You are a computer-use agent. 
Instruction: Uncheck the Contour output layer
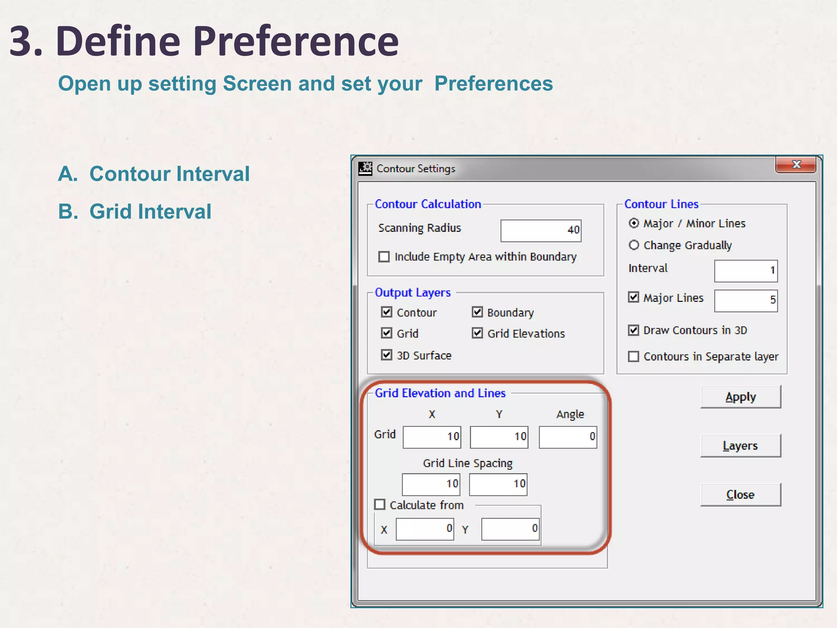(x=387, y=312)
